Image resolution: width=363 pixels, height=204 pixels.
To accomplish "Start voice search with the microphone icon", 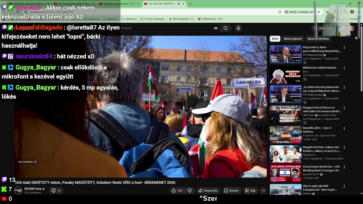I will (238, 28).
